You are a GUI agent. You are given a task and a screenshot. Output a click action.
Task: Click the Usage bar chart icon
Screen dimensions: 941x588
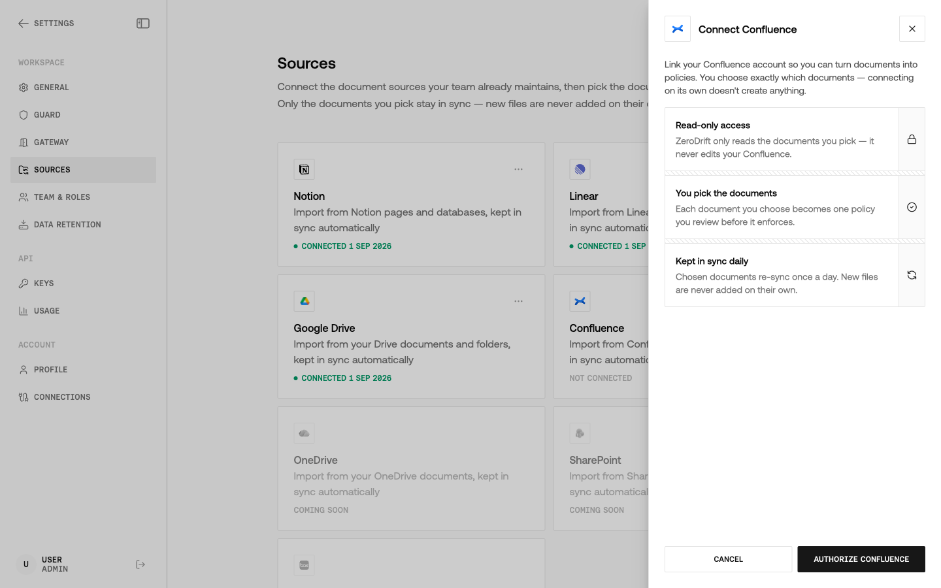pyautogui.click(x=24, y=311)
